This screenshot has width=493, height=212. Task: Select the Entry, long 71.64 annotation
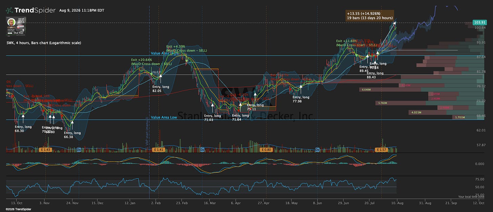[x=240, y=117]
